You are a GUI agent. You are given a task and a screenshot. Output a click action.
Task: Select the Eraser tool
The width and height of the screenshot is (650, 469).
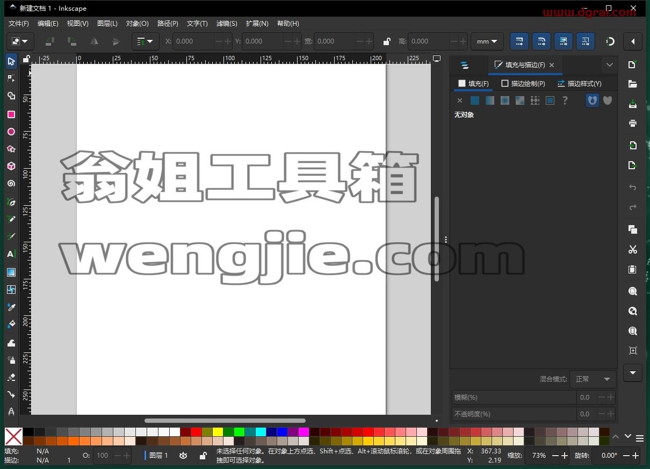tap(11, 377)
